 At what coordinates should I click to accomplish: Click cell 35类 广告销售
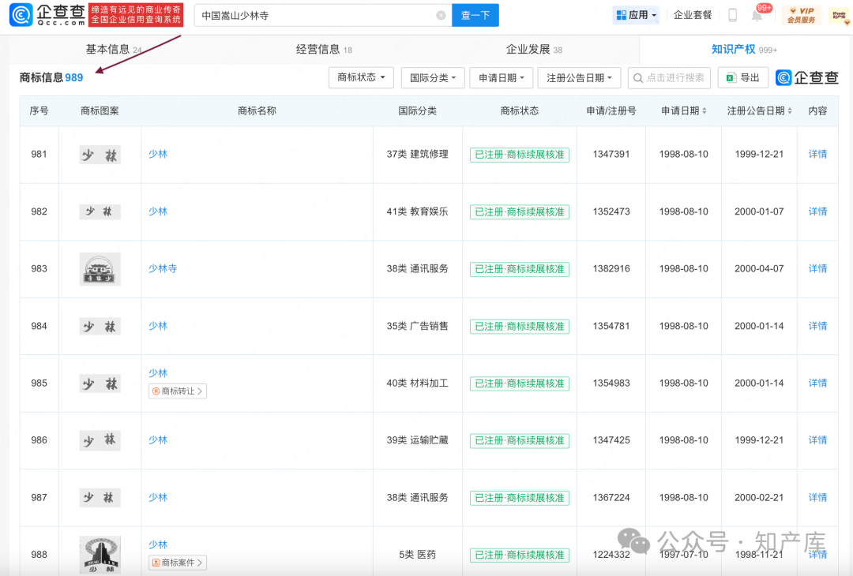(x=417, y=326)
